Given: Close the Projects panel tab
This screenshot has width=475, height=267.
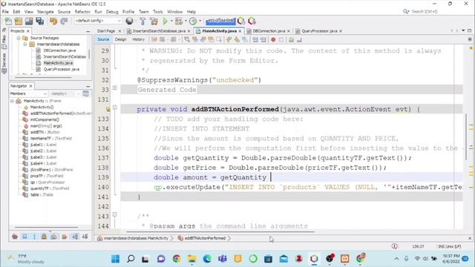Looking at the screenshot, I should coord(28,31).
